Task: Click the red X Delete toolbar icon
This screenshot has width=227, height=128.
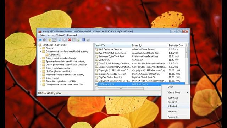Action: click(x=70, y=40)
